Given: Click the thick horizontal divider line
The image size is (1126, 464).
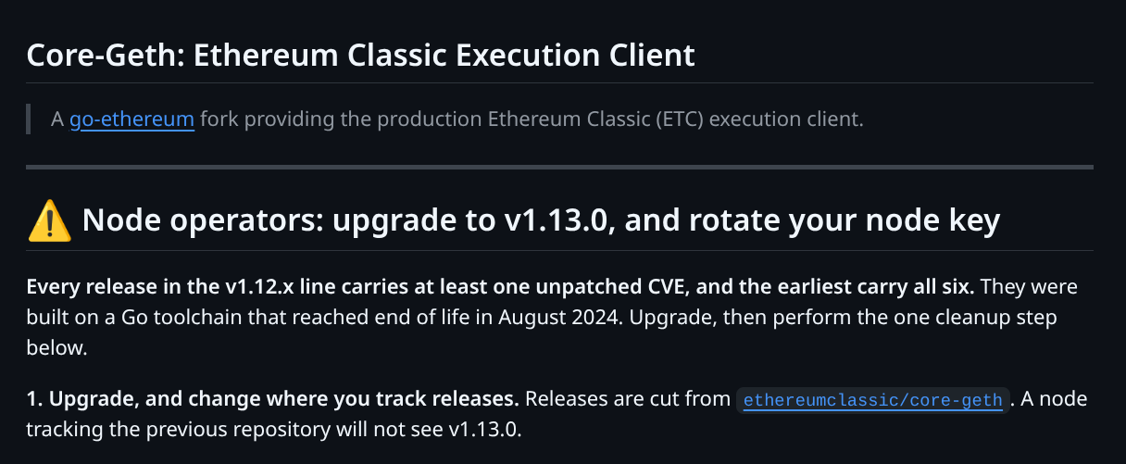Looking at the screenshot, I should tap(560, 168).
